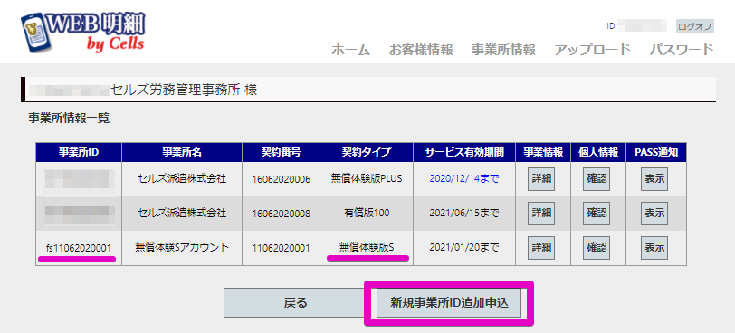Click セルズ派遣株式会社 in the 無償体験版PLUS row

tap(182, 178)
